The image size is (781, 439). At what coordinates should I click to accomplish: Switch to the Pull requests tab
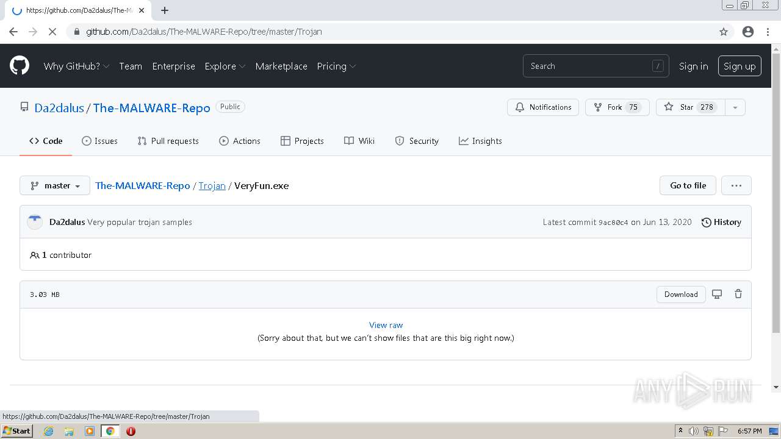168,141
